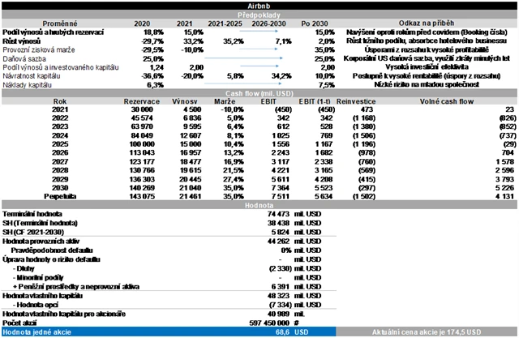Click the 35,2% growth cell

(234, 41)
